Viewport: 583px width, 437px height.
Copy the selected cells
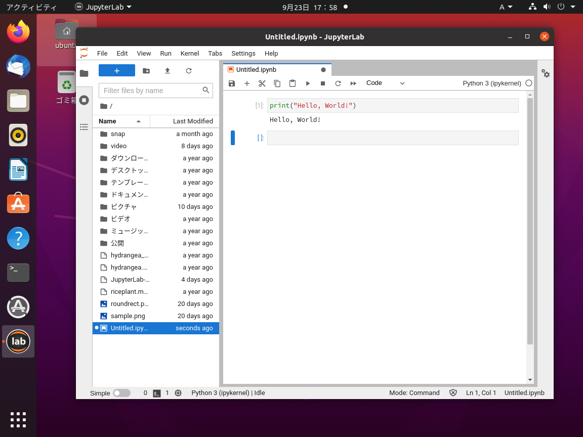coord(277,83)
